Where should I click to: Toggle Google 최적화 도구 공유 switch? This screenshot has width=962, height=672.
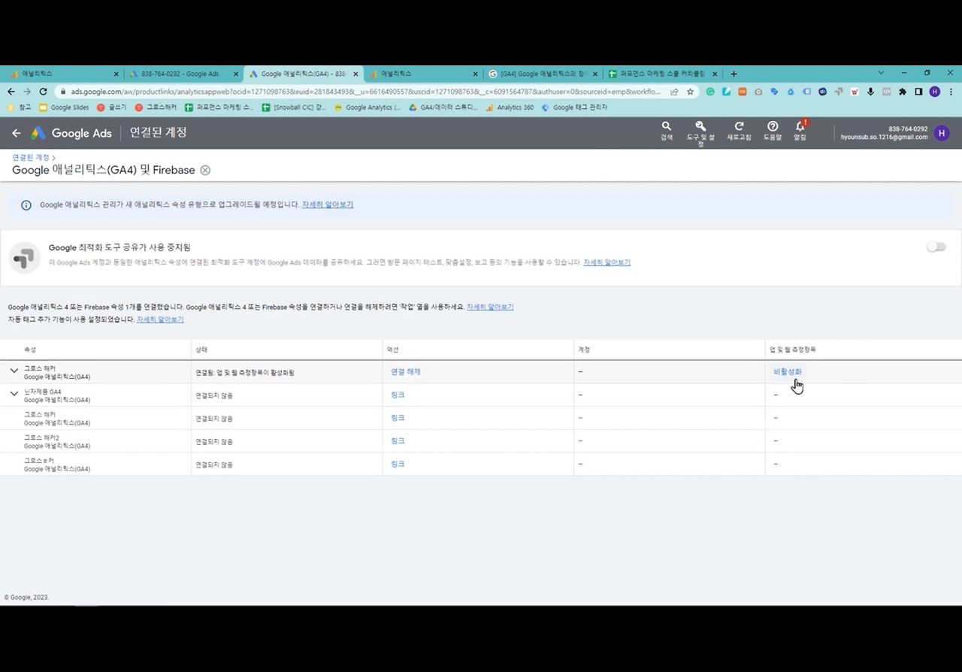tap(936, 247)
